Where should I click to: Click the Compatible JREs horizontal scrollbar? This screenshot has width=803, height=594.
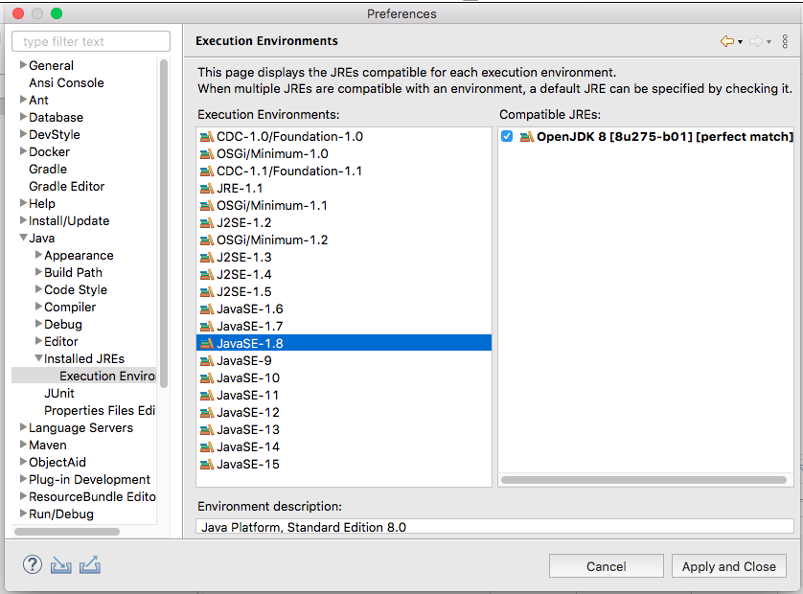(642, 479)
